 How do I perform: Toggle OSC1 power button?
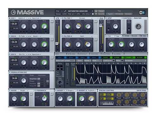pos(10,18)
